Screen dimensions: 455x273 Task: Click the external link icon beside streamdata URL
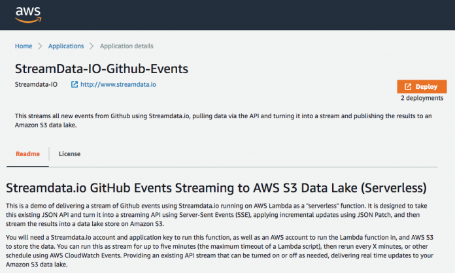[x=75, y=84]
